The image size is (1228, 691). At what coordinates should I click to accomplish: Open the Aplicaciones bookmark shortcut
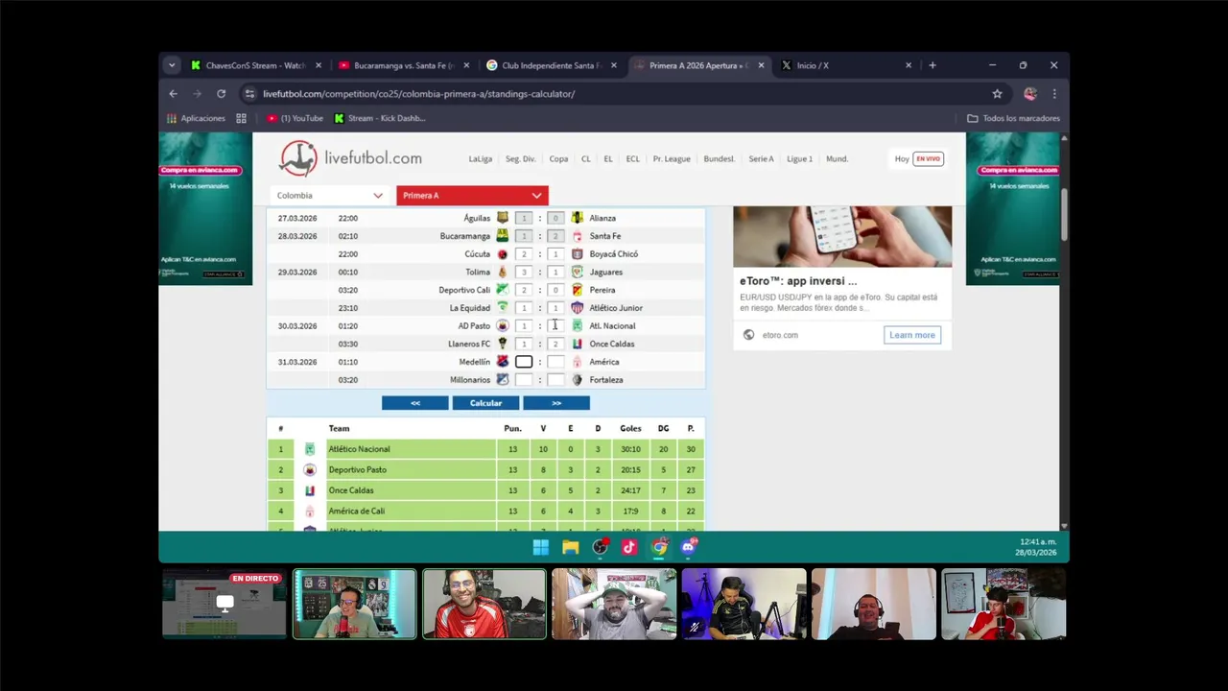196,118
